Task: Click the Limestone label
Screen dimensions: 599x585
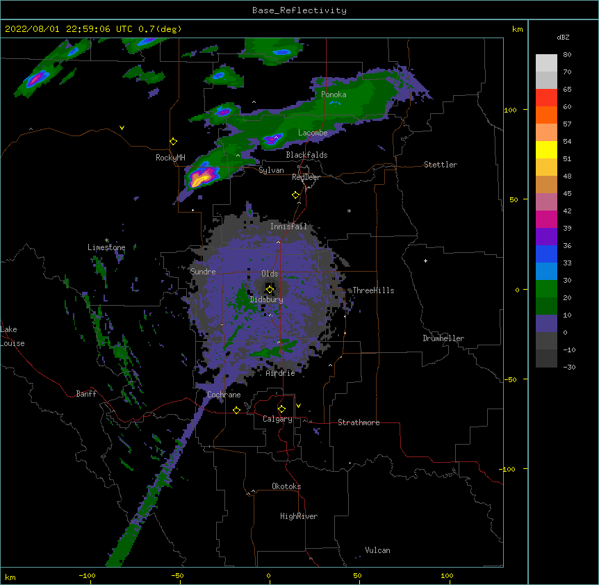Action: (x=106, y=247)
